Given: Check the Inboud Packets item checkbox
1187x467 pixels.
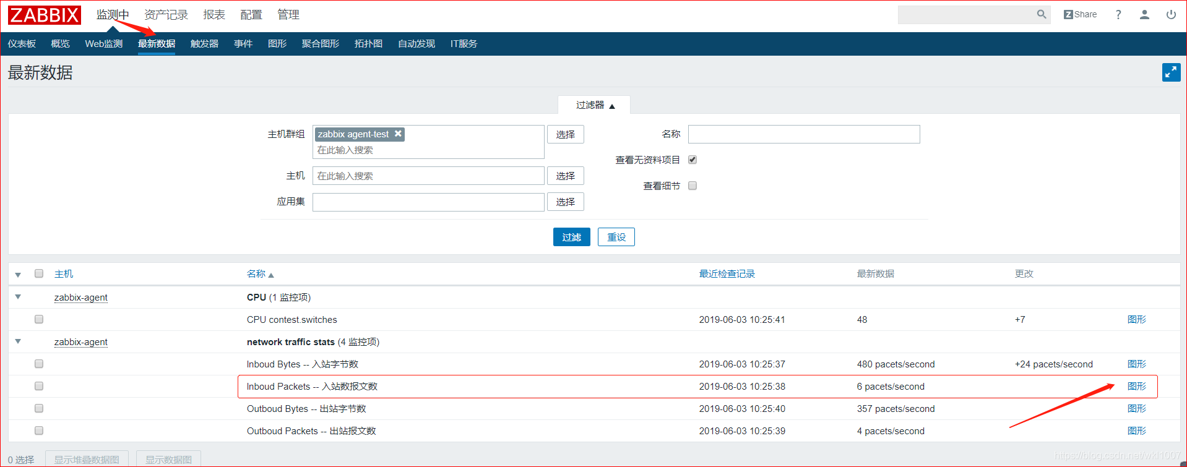Looking at the screenshot, I should (39, 386).
